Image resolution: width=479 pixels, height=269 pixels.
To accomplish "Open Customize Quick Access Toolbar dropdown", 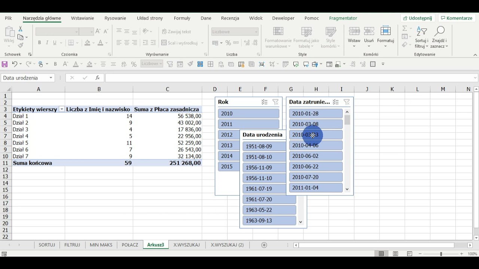I will [x=383, y=64].
